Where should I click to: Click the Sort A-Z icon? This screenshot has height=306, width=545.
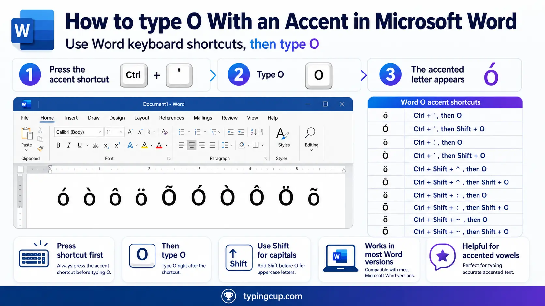[x=253, y=132]
